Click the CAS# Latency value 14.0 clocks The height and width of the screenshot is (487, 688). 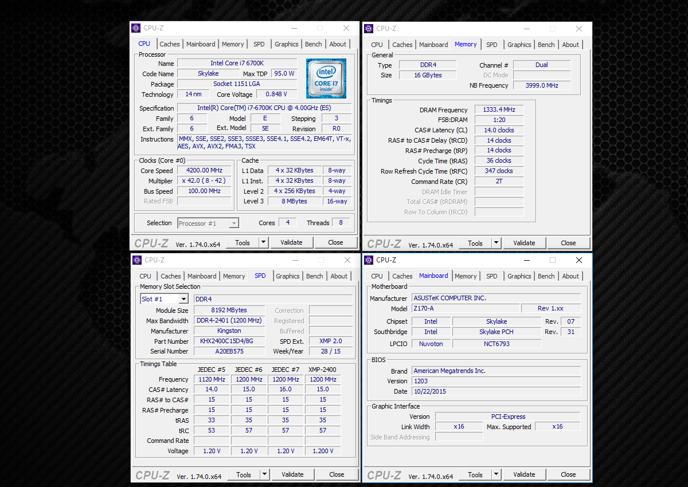[x=499, y=130]
